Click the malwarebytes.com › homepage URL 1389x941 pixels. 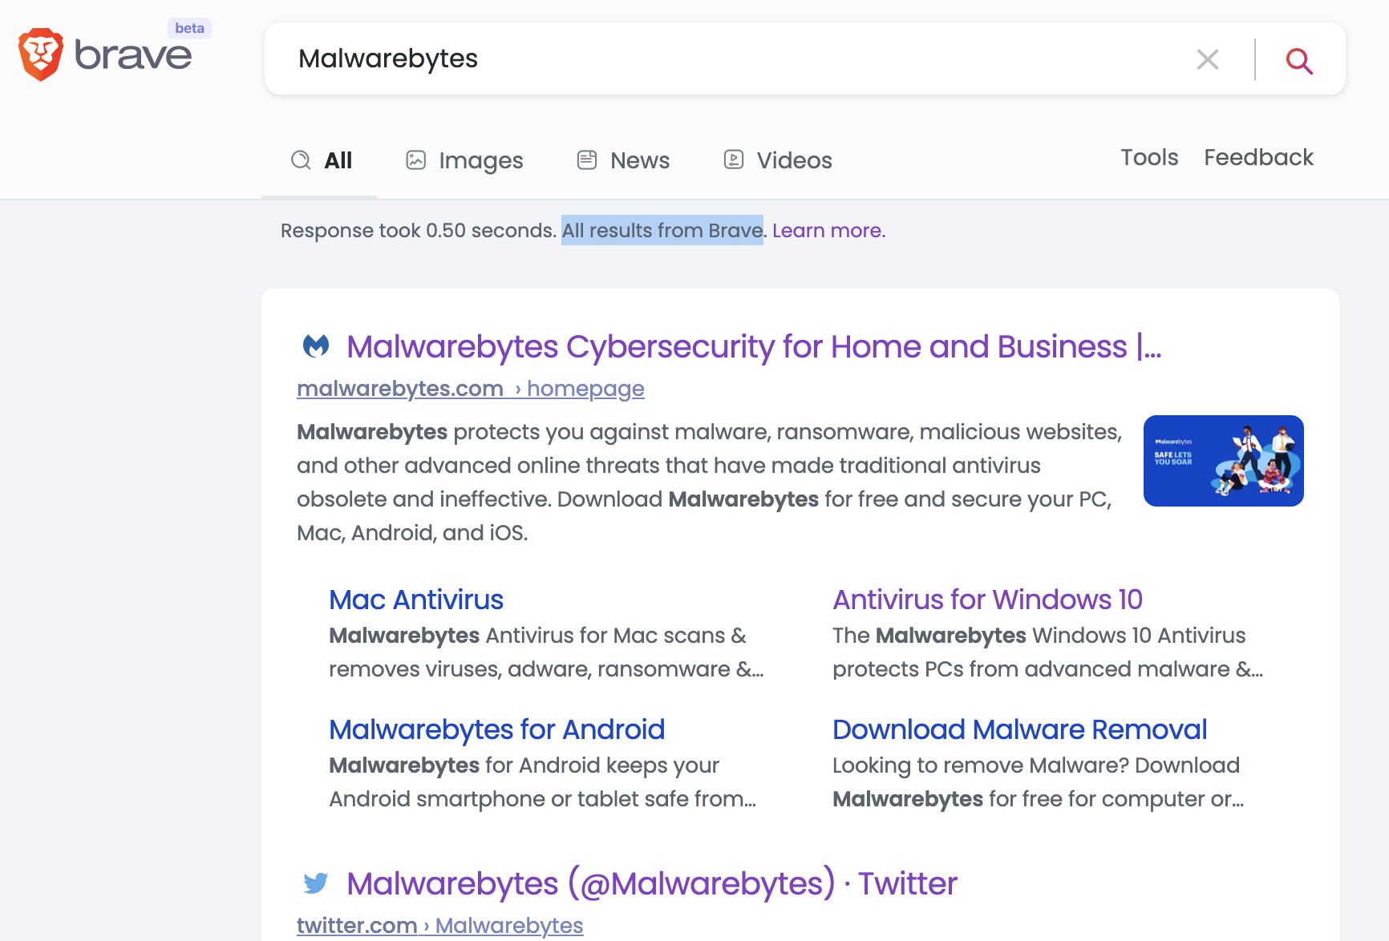pos(471,389)
